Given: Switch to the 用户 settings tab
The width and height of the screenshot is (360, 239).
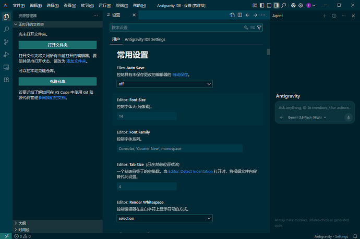Looking at the screenshot, I should [116, 40].
